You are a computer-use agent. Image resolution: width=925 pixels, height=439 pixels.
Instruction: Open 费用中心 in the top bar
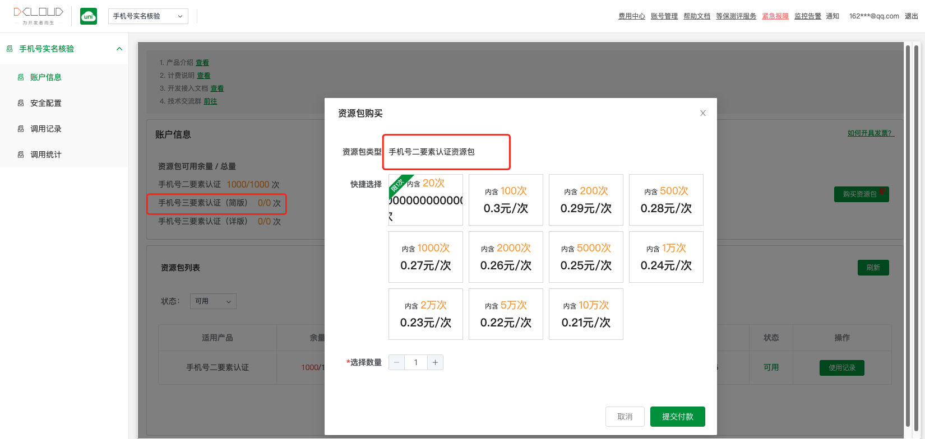(x=632, y=16)
